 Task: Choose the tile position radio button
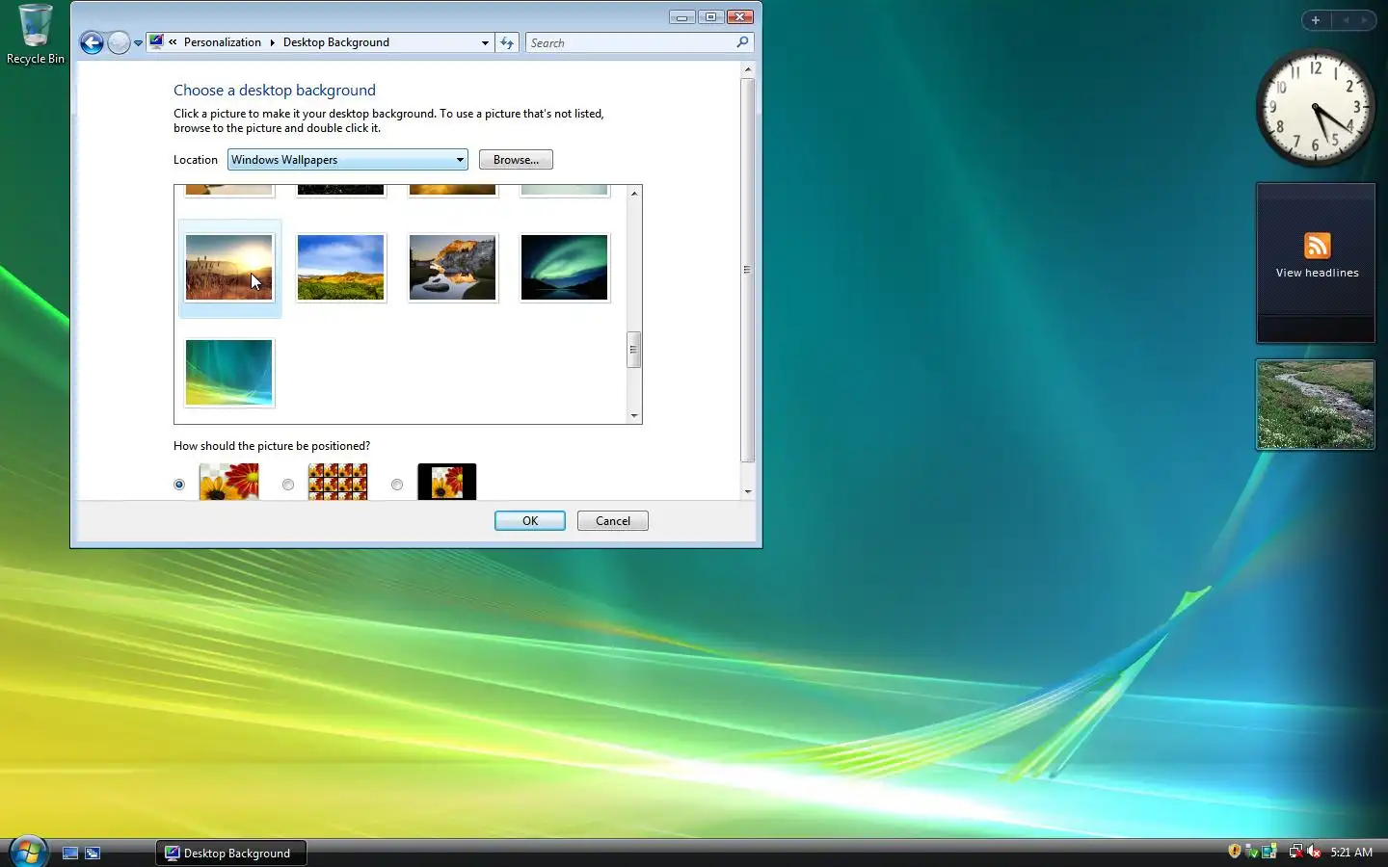[288, 485]
